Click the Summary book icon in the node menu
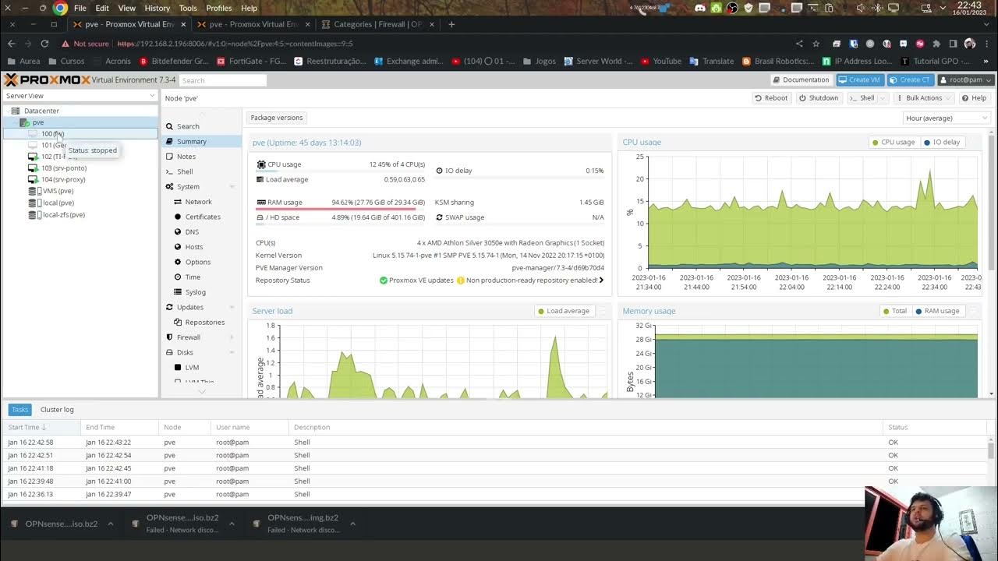Screen dimensions: 998x561 169,141
